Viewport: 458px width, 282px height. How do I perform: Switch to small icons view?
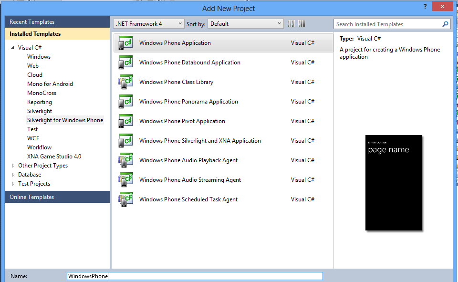coord(291,24)
